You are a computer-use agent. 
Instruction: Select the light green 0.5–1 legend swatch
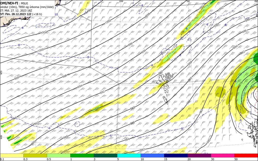(x=59, y=156)
